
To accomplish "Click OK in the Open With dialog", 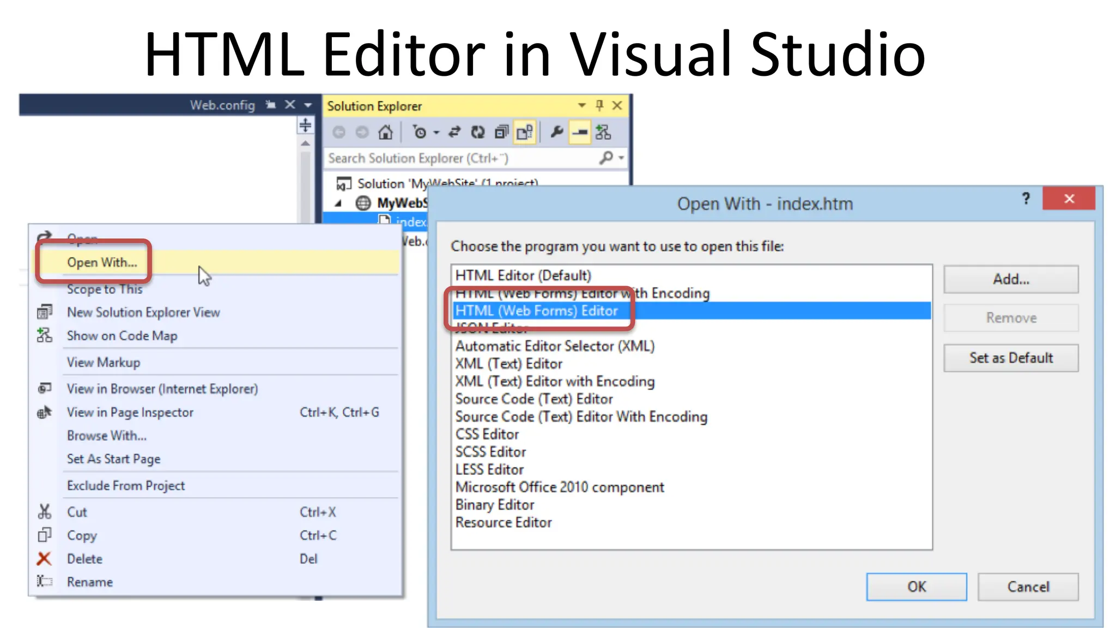I will pos(917,587).
